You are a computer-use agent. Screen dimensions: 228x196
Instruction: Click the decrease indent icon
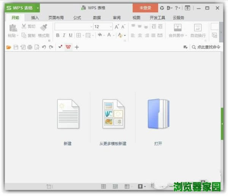click(154, 27)
